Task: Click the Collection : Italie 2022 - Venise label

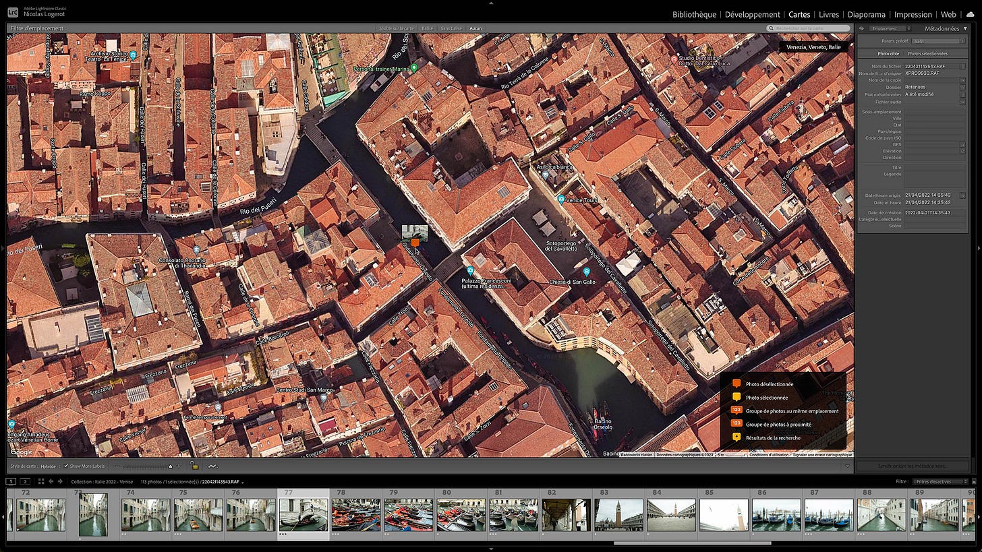Action: tap(102, 482)
